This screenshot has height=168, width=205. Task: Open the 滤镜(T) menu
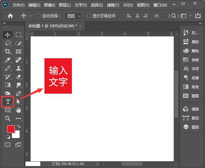coord(112,5)
